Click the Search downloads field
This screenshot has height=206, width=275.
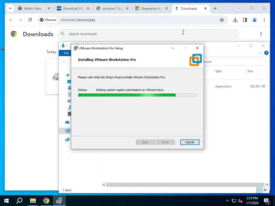click(148, 34)
